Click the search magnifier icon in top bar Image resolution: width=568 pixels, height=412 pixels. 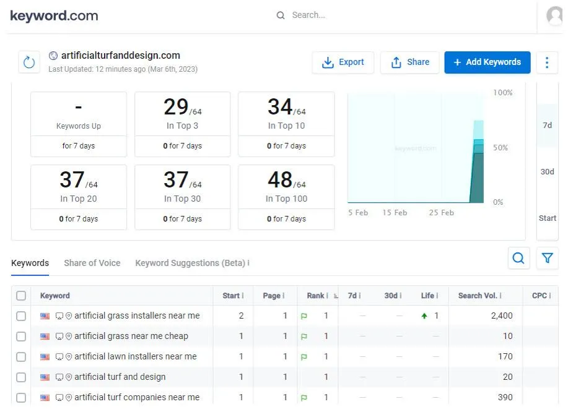[281, 15]
